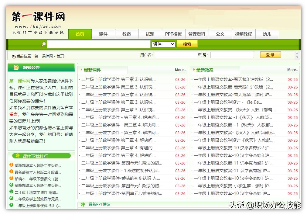Open More.. next to 最新课件
This screenshot has height=215, width=307.
[180, 70]
